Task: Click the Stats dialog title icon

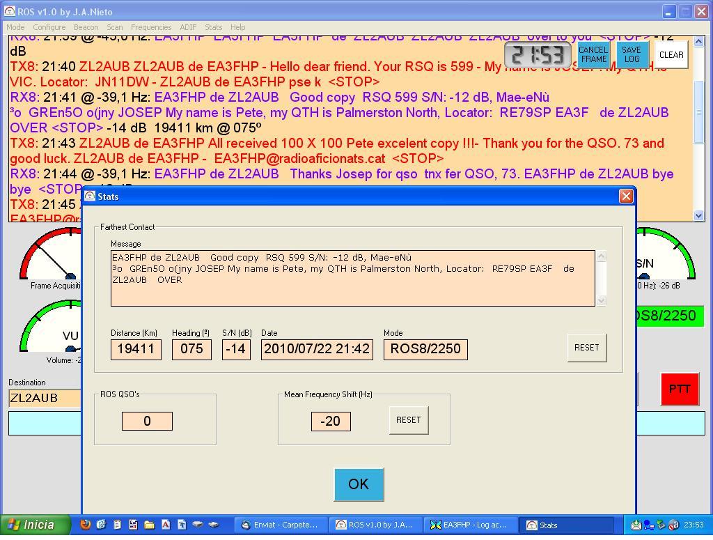Action: tap(90, 196)
